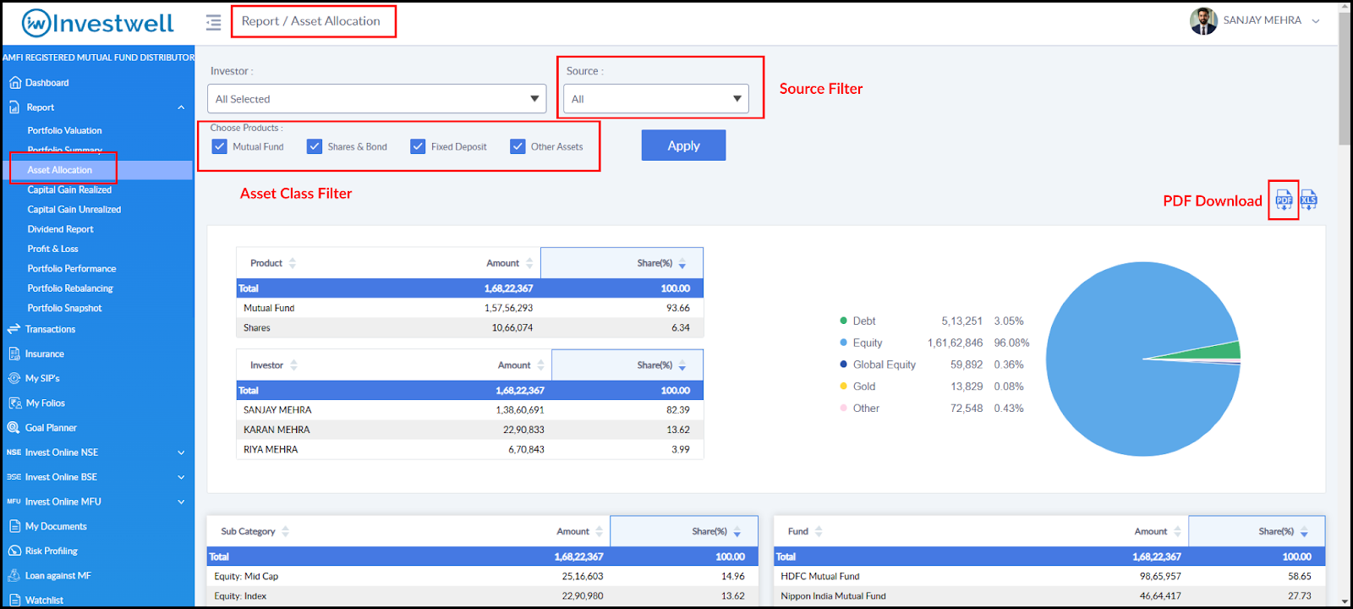Screen dimensions: 1353x609
Task: Click the Report sidebar icon
Action: click(x=14, y=107)
